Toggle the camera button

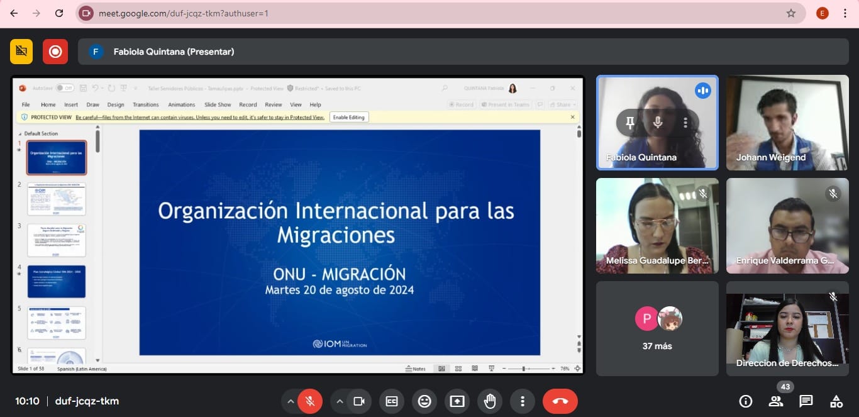coord(359,401)
